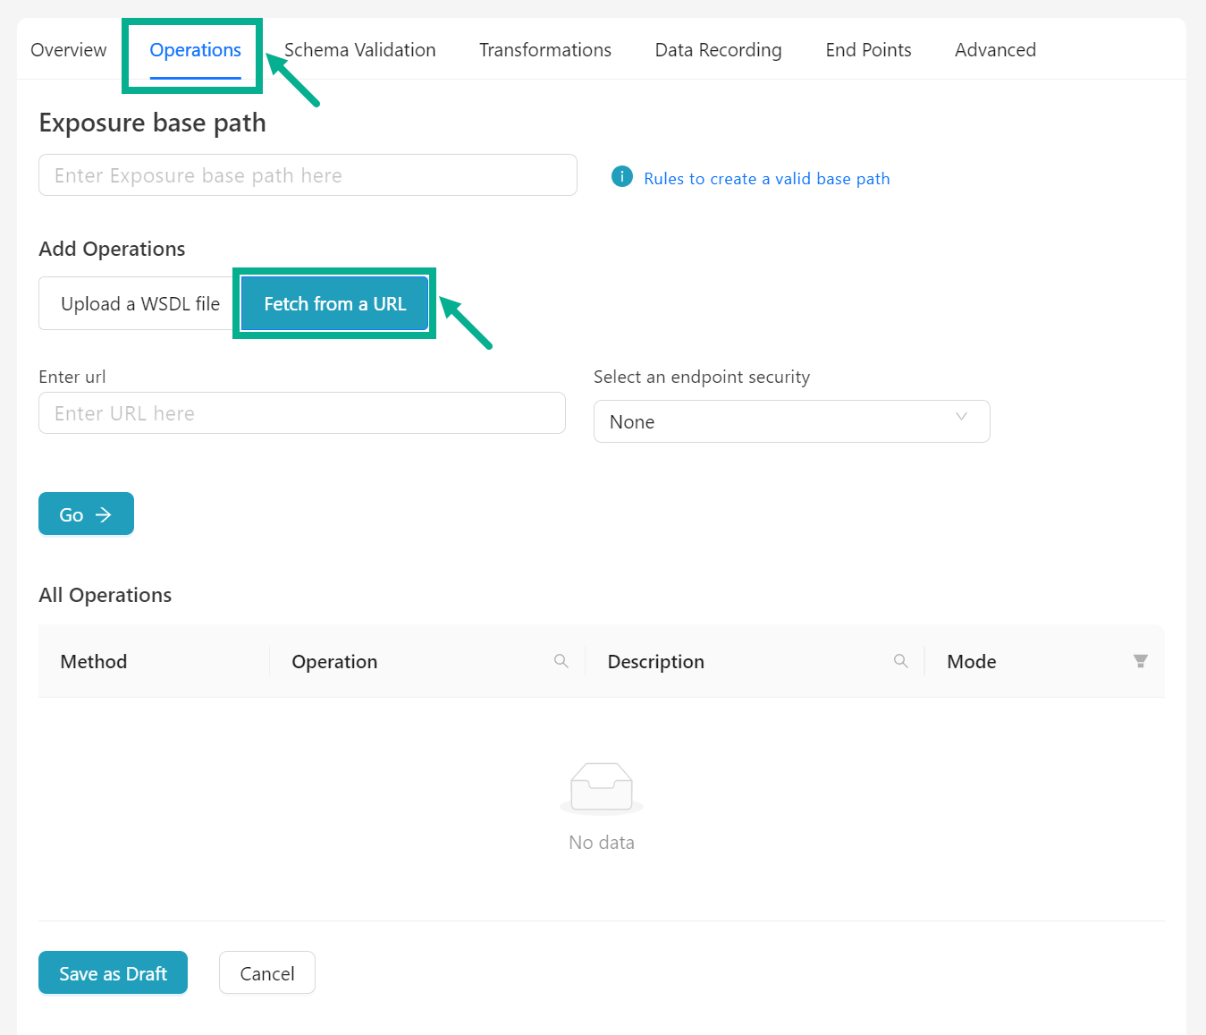Switch to the End Points tab

click(x=868, y=50)
